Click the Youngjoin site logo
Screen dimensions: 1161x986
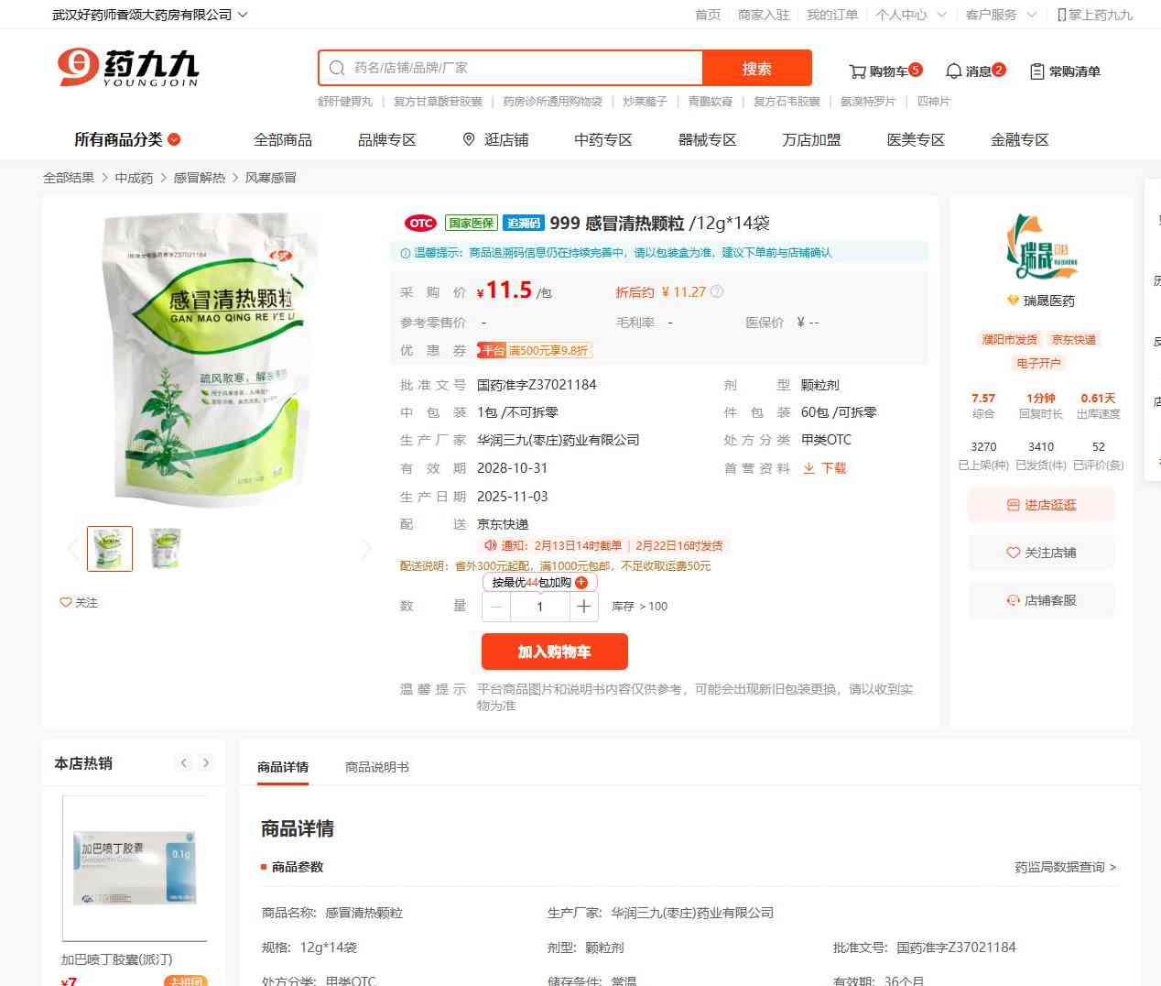click(x=127, y=68)
